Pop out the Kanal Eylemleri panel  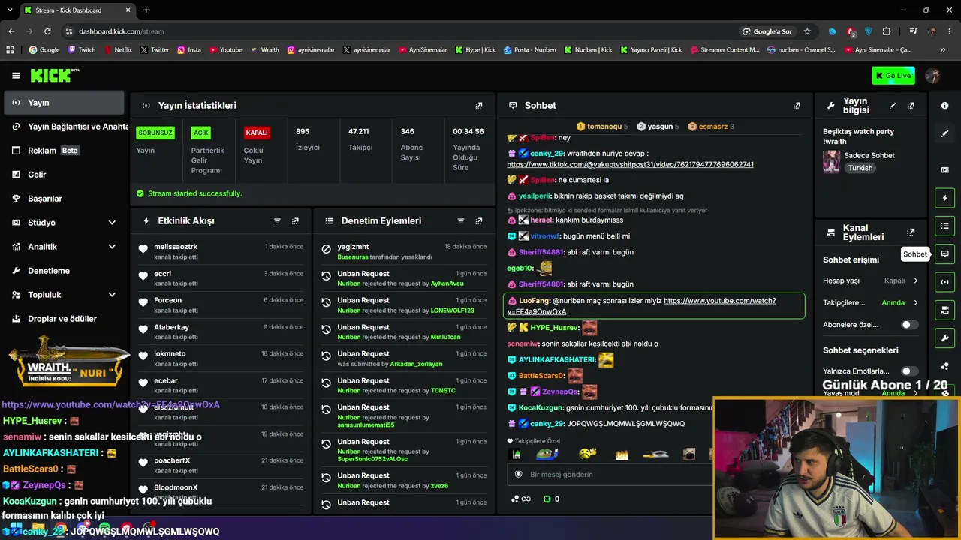pyautogui.click(x=911, y=232)
